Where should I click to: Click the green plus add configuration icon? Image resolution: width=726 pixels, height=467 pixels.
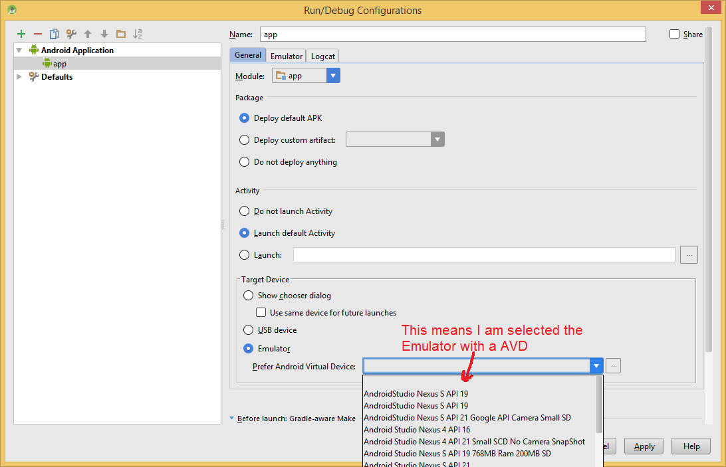click(21, 34)
